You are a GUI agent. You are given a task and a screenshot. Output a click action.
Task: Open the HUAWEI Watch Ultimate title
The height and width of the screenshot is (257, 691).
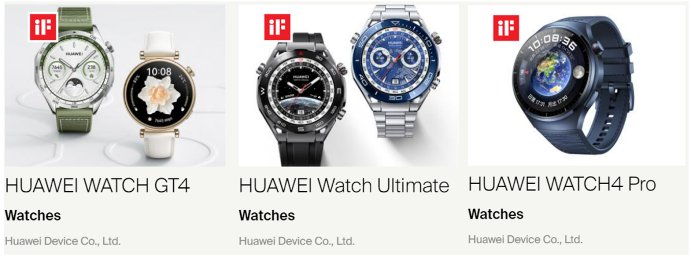coord(344,185)
